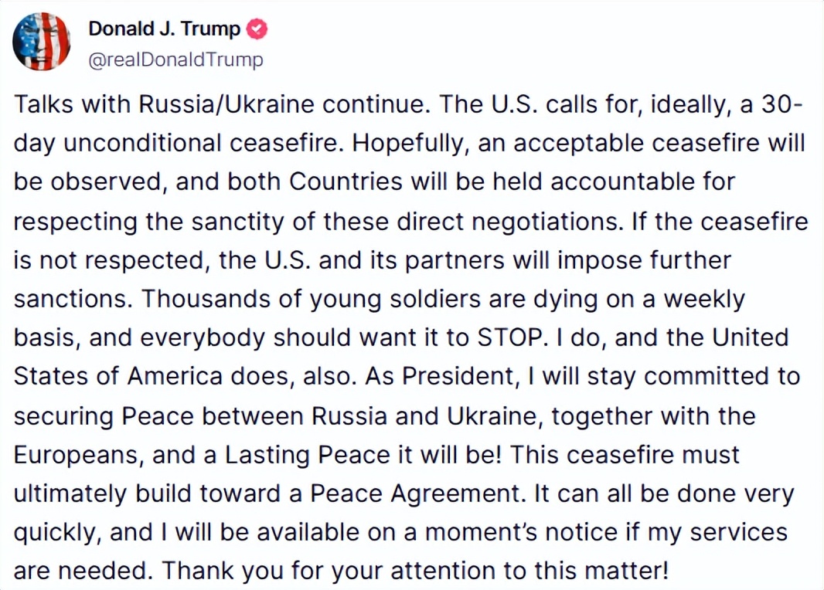Click the Donald J. Trump display name
824x590 pixels.
coord(165,29)
